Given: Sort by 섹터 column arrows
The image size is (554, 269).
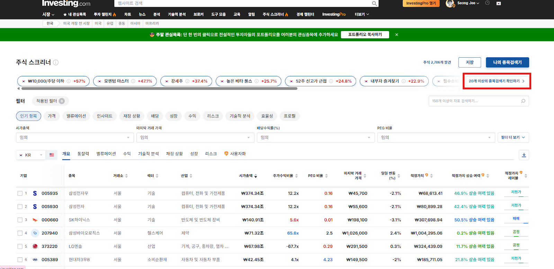Looking at the screenshot, I should pyautogui.click(x=157, y=176).
